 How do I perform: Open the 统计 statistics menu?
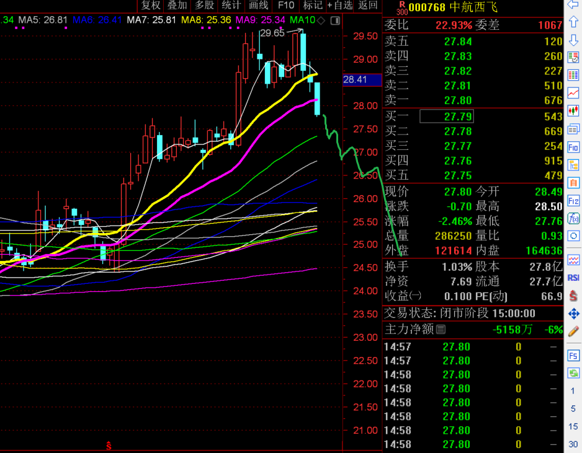(x=231, y=6)
